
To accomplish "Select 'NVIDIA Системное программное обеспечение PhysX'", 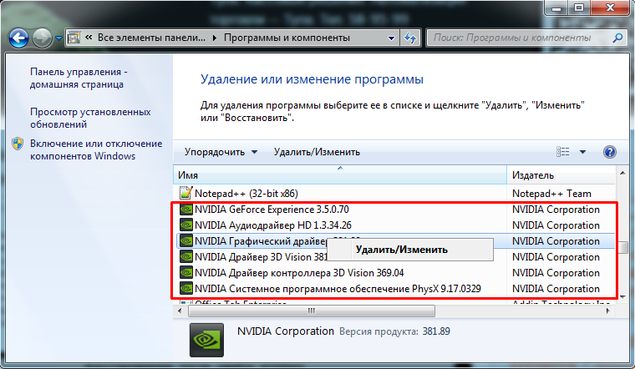I will point(338,289).
